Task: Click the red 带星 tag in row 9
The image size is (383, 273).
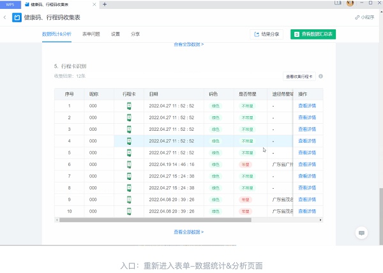Action: click(245, 200)
